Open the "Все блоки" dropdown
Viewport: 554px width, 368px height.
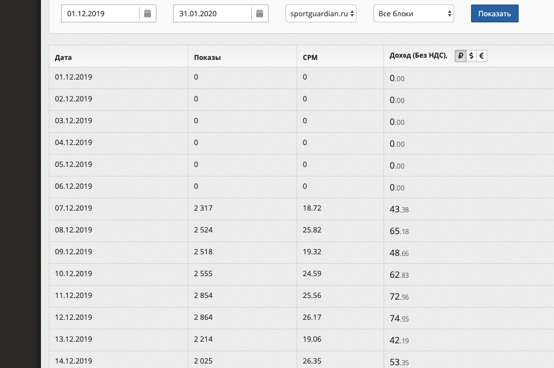(x=413, y=13)
